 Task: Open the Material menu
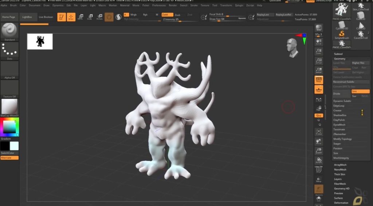coord(125,5)
